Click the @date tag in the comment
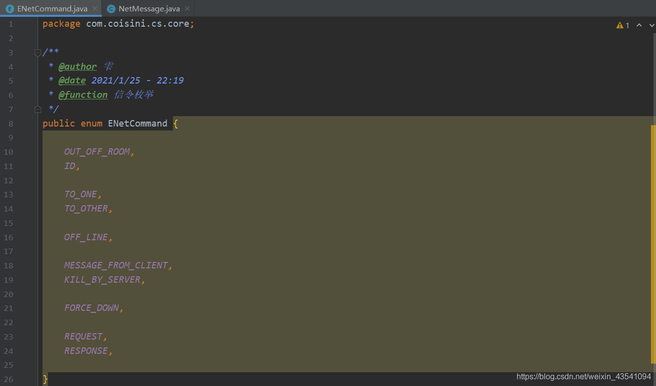 (72, 81)
